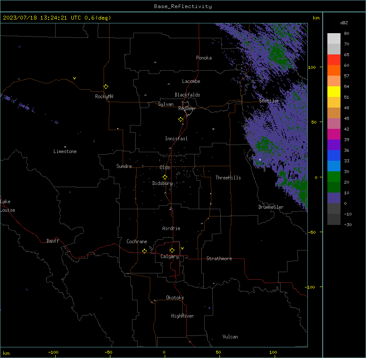Click the dBZ legend heading
This screenshot has width=366, height=358.
point(344,23)
